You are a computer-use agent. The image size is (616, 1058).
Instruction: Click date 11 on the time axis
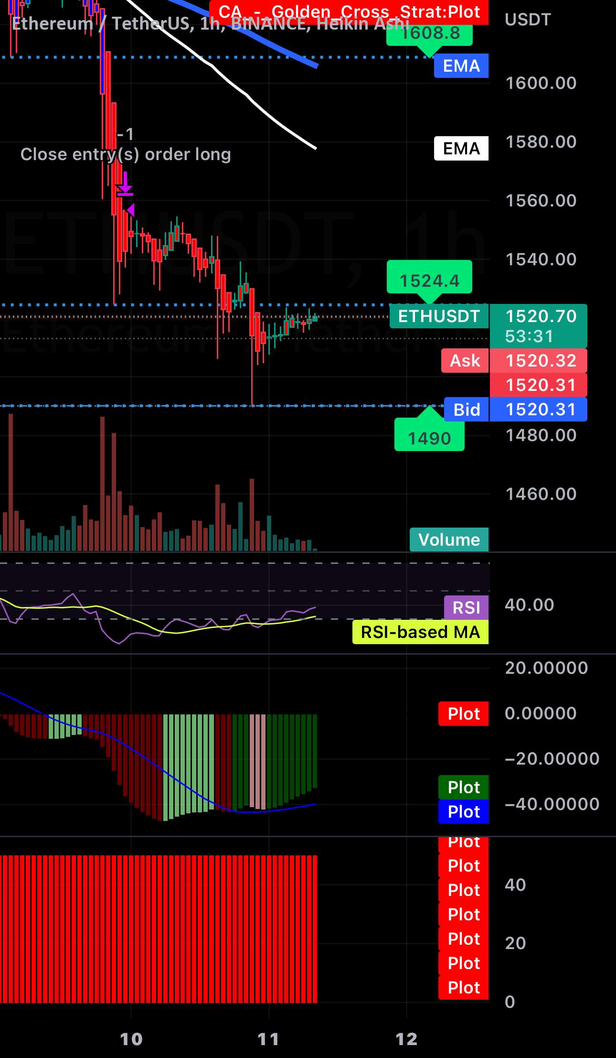click(x=268, y=1039)
